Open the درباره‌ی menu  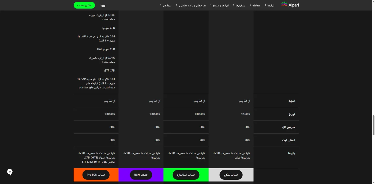pos(166,5)
